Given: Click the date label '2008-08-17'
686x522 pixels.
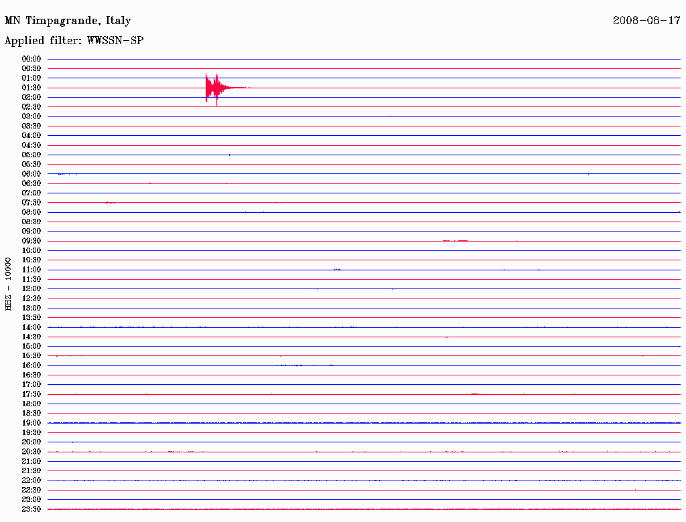Looking at the screenshot, I should [646, 20].
